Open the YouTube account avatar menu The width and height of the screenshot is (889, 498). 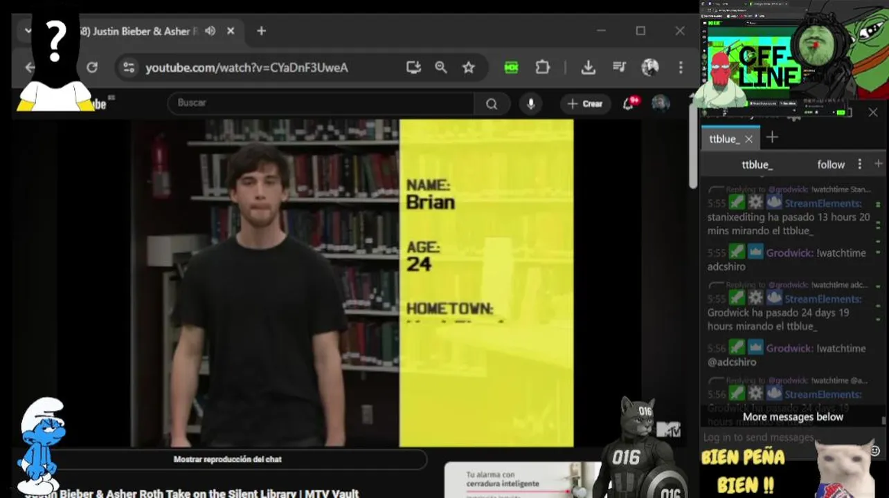(661, 104)
